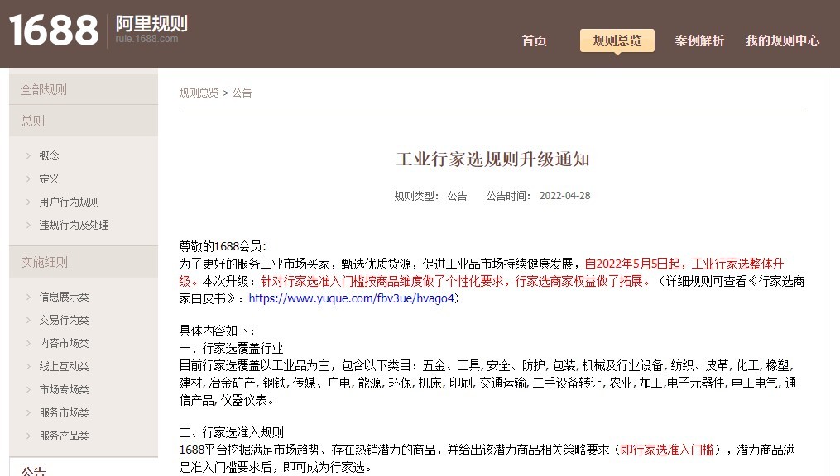
Task: Click the chevron arrow beside 信息展示类
Action: coord(28,297)
